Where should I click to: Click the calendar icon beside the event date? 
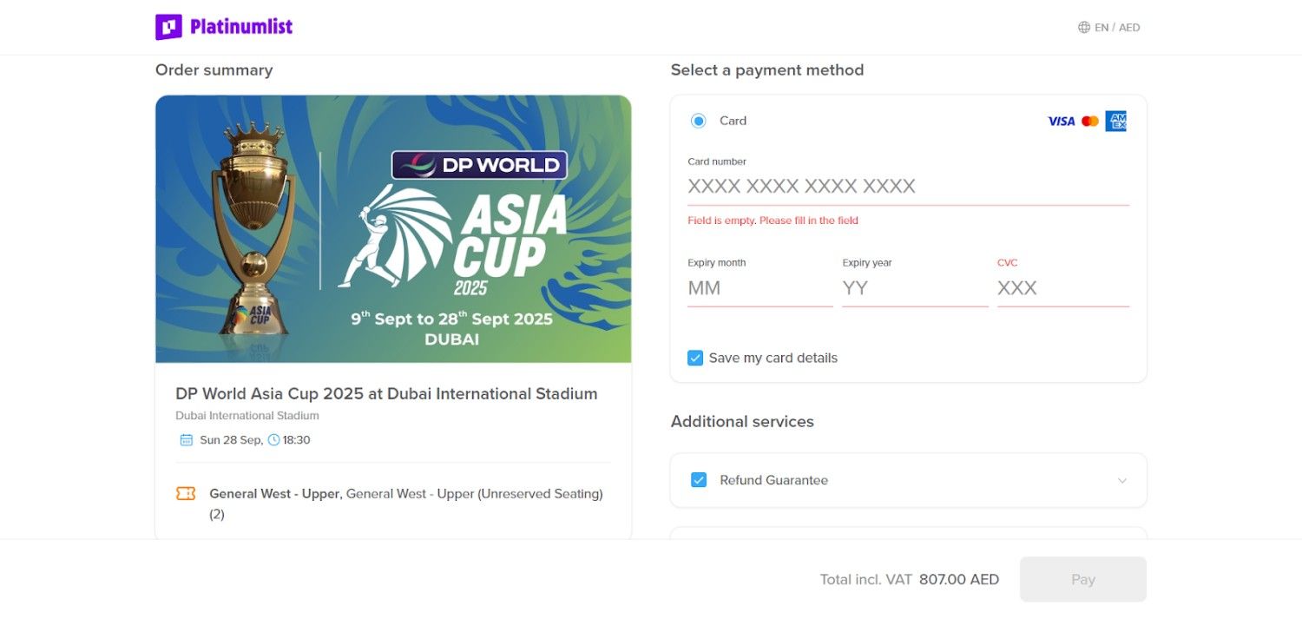[x=185, y=439]
